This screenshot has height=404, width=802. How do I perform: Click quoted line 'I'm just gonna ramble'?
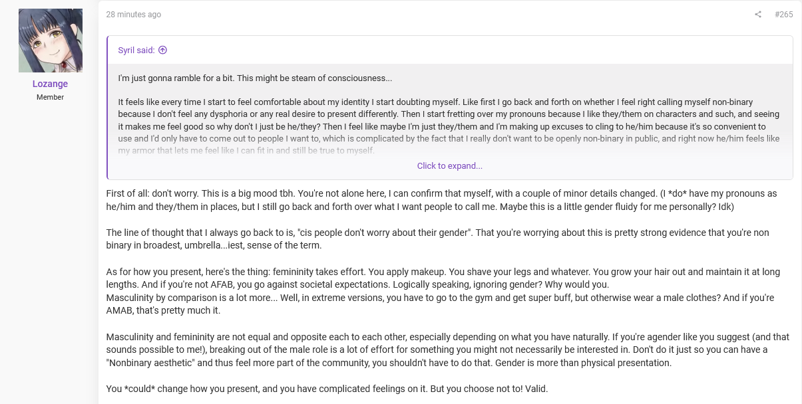255,78
